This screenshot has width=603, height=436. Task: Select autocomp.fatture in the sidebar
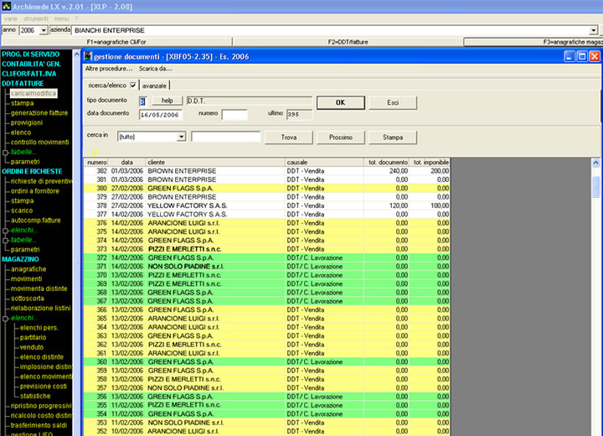(36, 221)
